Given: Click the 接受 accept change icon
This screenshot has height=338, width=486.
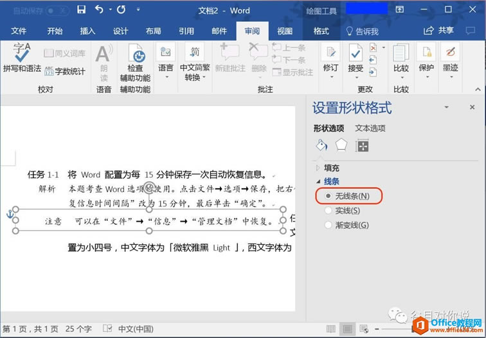Looking at the screenshot, I should point(355,53).
